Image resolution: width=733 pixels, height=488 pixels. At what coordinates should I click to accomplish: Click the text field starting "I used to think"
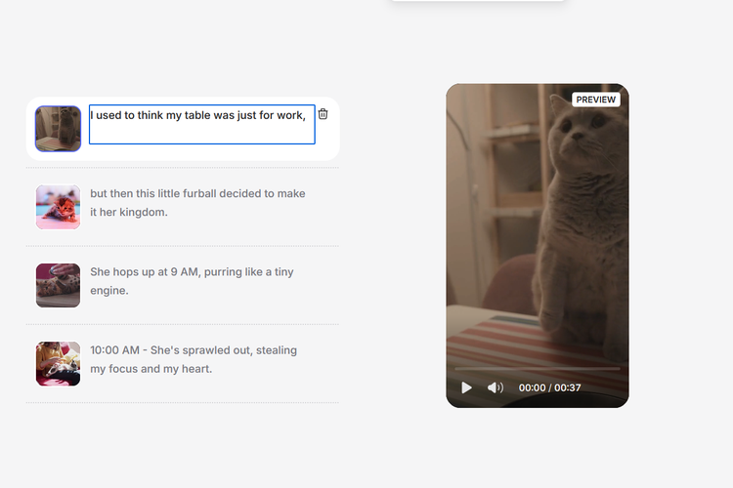click(x=201, y=115)
